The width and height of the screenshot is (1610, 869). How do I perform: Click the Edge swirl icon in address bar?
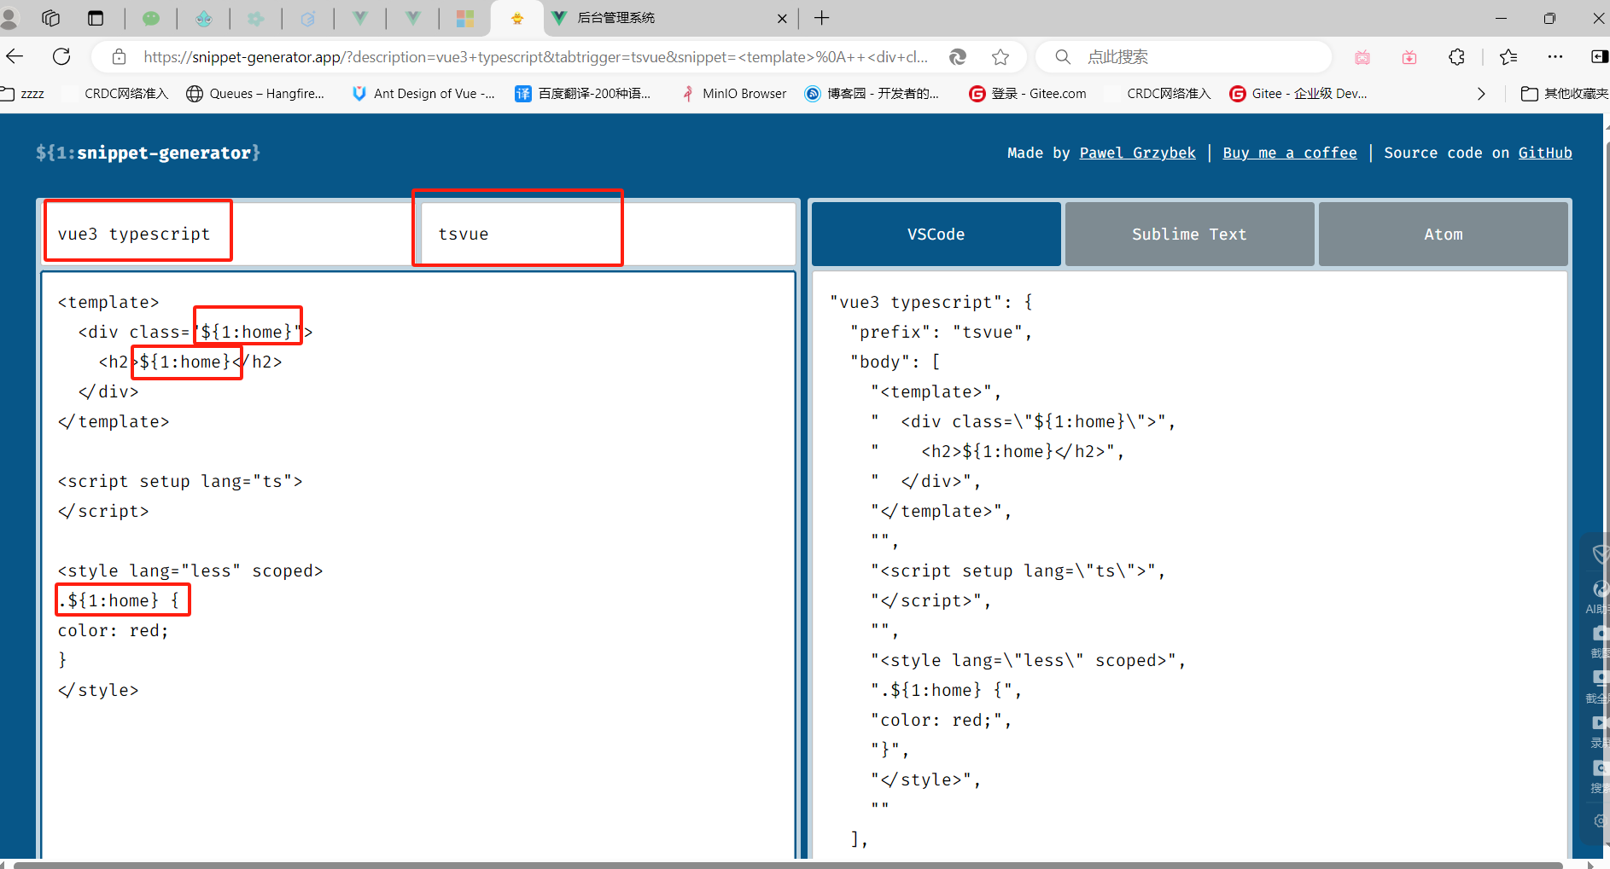[958, 57]
